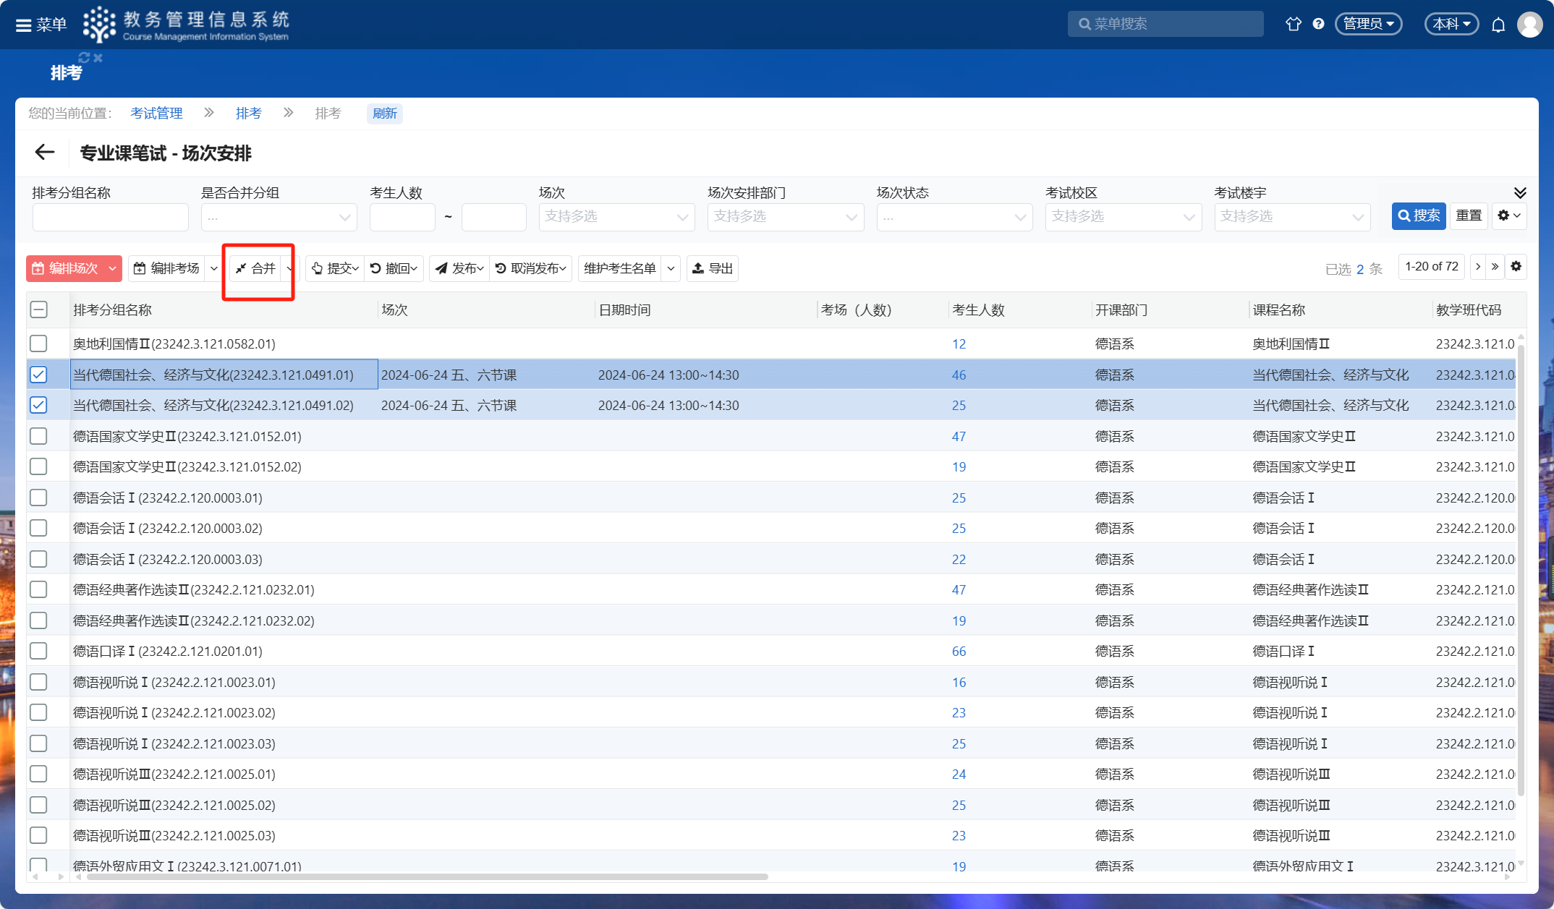The height and width of the screenshot is (909, 1554).
Task: Click the 考试管理 breadcrumb link
Action: (156, 114)
